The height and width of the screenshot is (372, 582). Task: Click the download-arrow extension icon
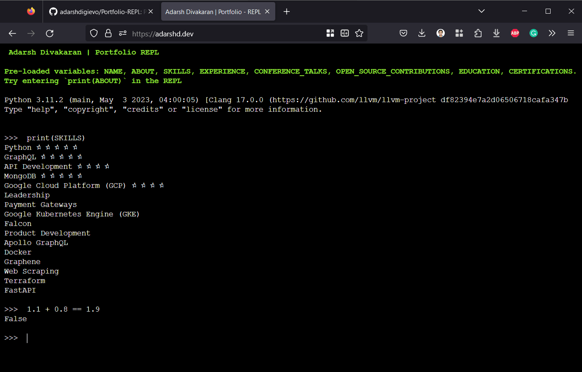point(496,33)
